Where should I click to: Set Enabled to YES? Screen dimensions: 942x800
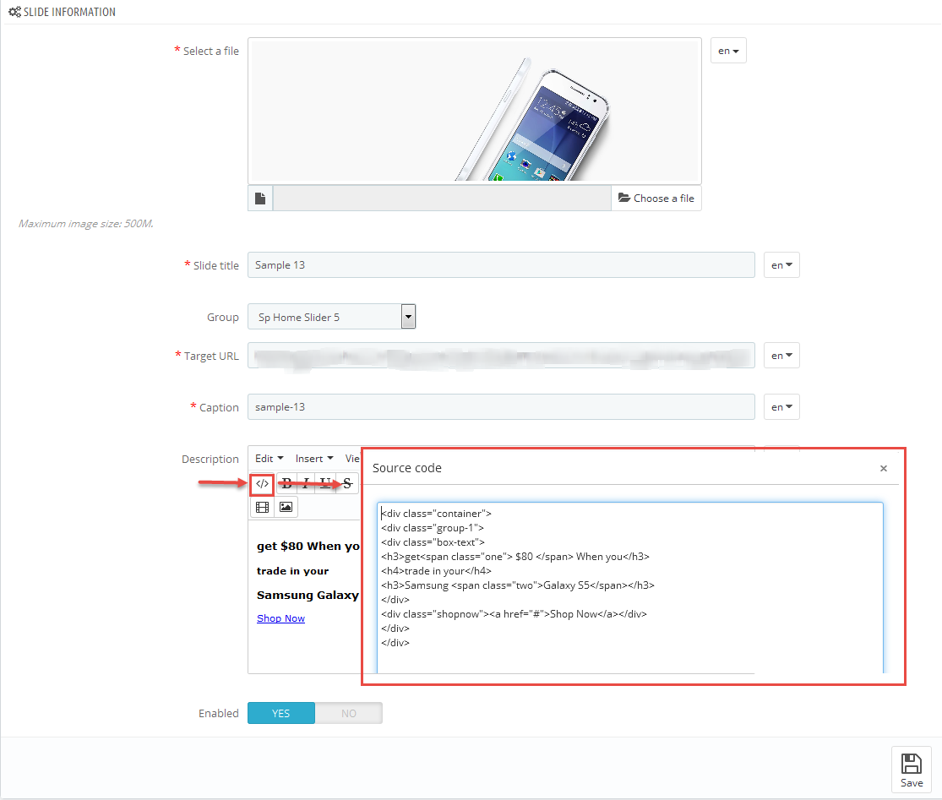[281, 713]
